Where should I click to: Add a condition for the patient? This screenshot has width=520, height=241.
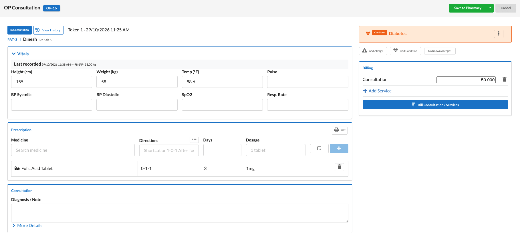coord(405,51)
